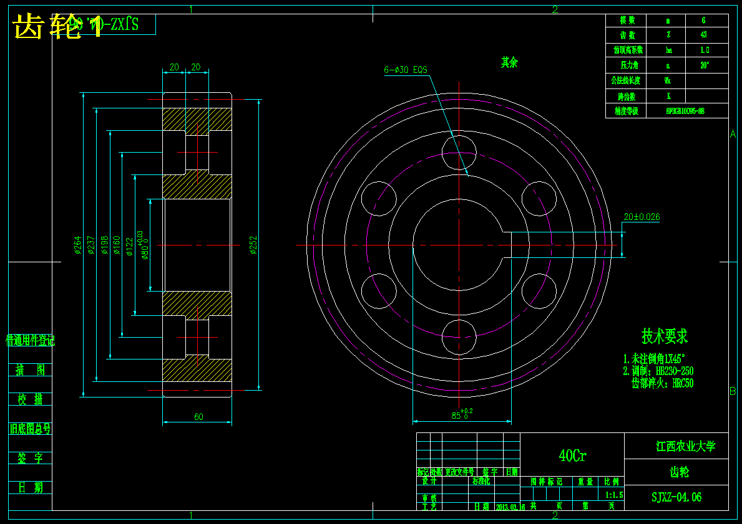Image resolution: width=742 pixels, height=524 pixels.
Task: Select the '40Cr' material text
Action: [x=573, y=456]
